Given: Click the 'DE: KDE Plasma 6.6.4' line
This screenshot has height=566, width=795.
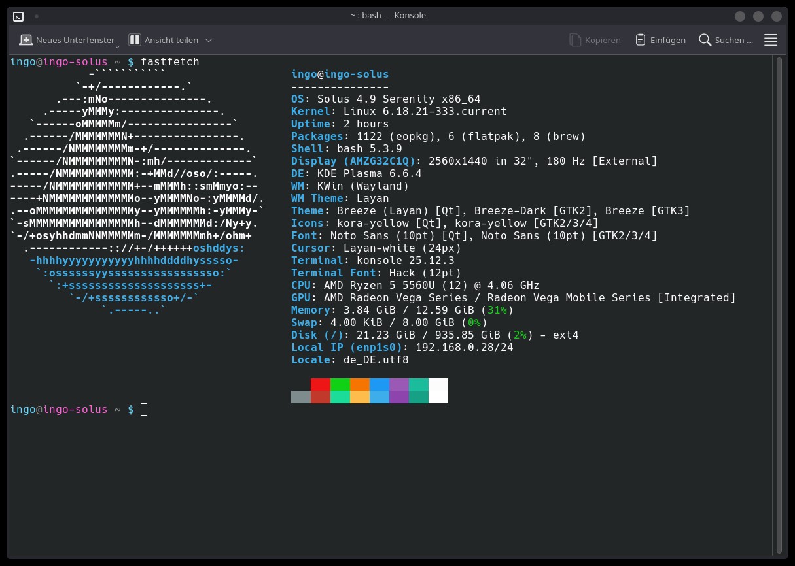Looking at the screenshot, I should point(357,173).
